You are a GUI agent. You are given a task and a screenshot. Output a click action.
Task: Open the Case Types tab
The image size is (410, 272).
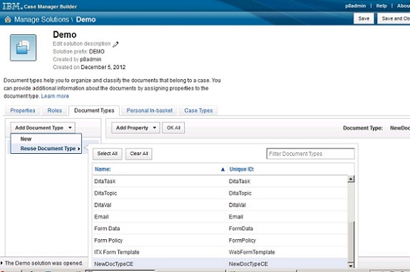[198, 110]
